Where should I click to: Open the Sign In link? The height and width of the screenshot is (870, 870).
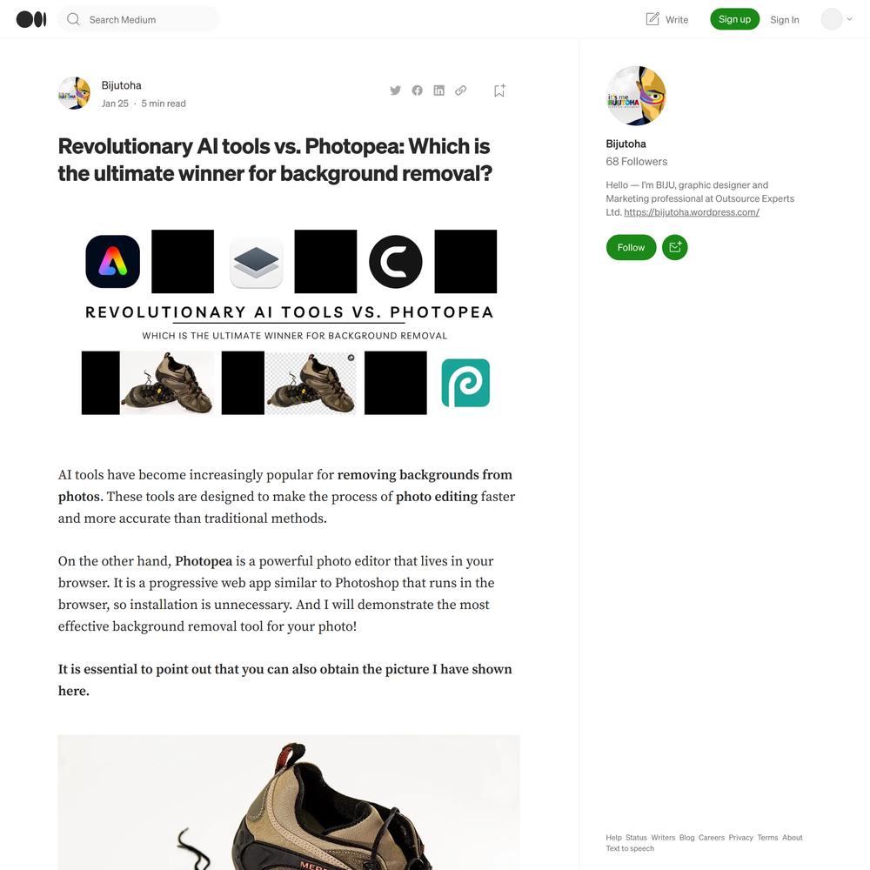tap(785, 19)
